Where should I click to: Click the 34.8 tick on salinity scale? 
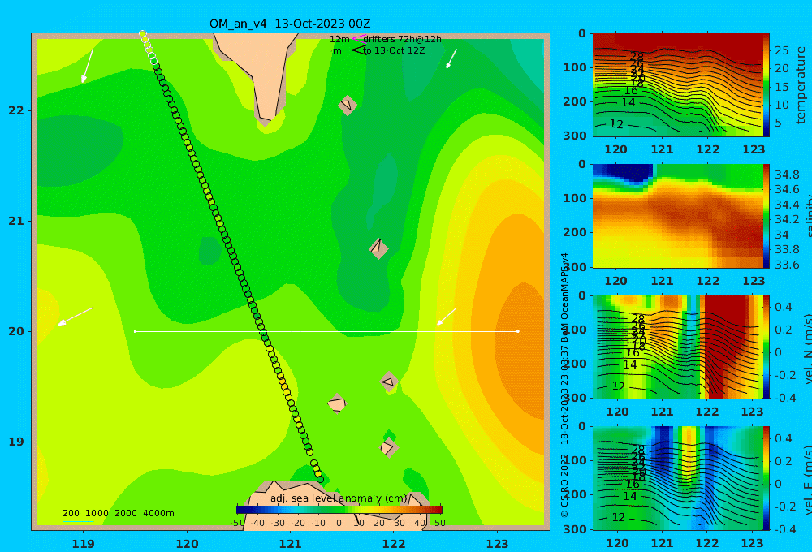[787, 175]
